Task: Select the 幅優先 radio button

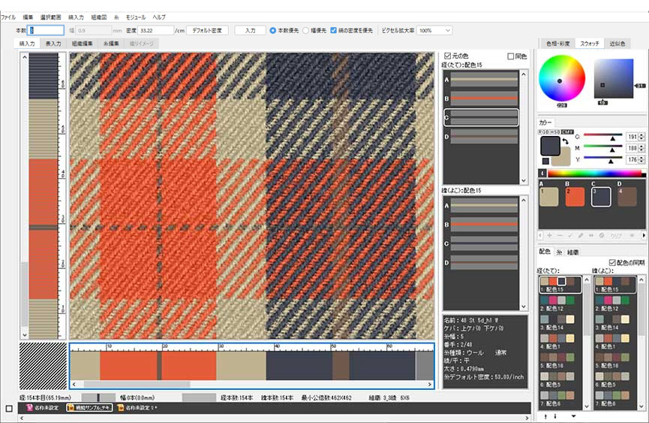Action: 305,31
